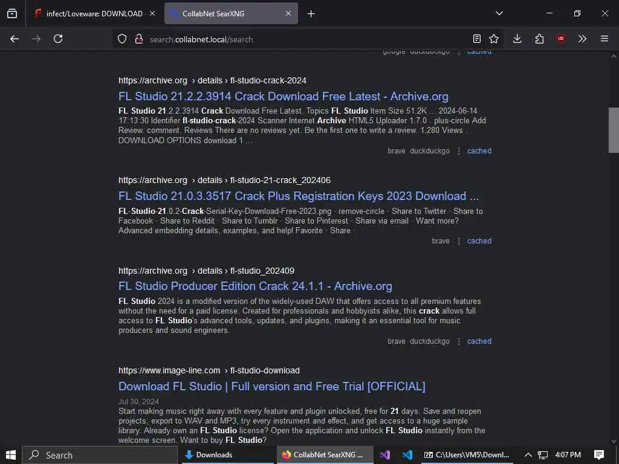This screenshot has width=619, height=464.
Task: Open the official Download FL Studio result
Action: click(x=272, y=386)
